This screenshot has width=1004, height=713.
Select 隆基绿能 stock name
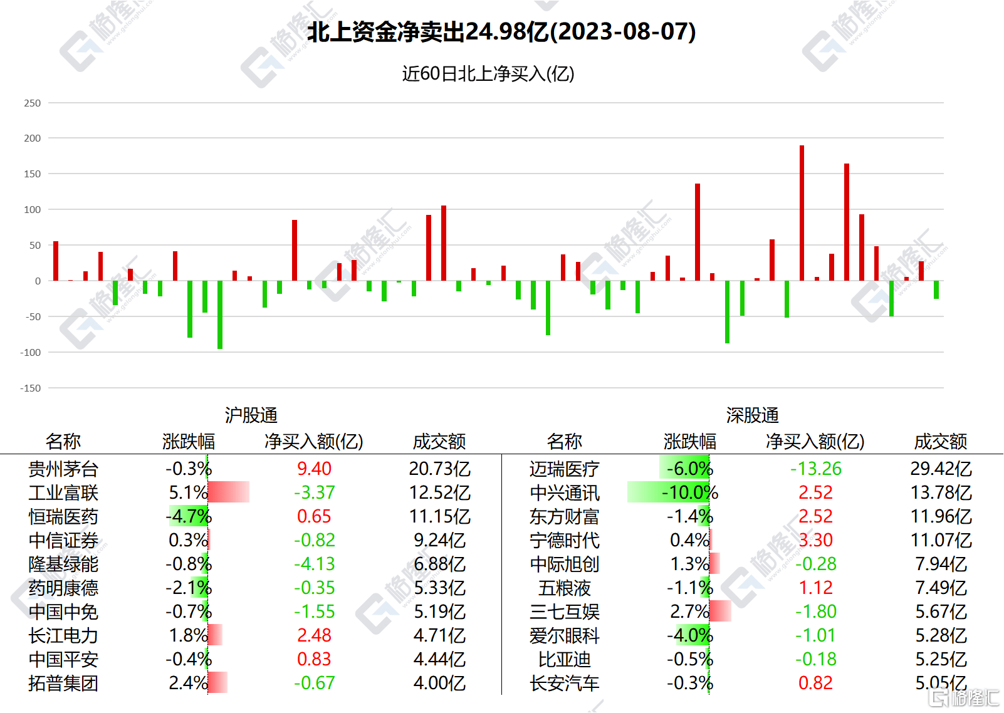pyautogui.click(x=63, y=564)
